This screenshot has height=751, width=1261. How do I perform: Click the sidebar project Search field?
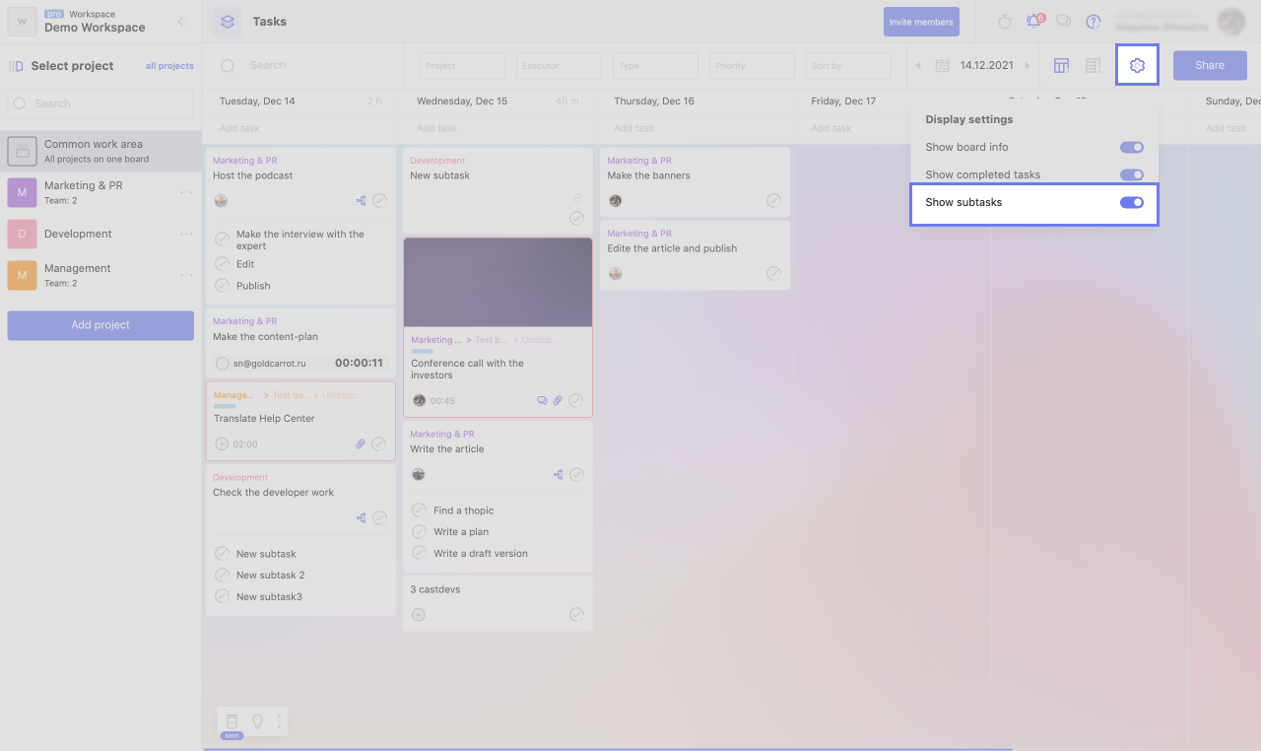click(100, 103)
